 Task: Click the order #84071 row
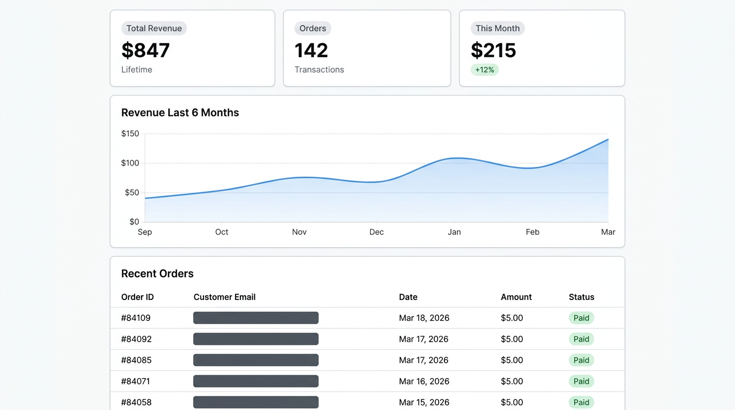point(136,381)
